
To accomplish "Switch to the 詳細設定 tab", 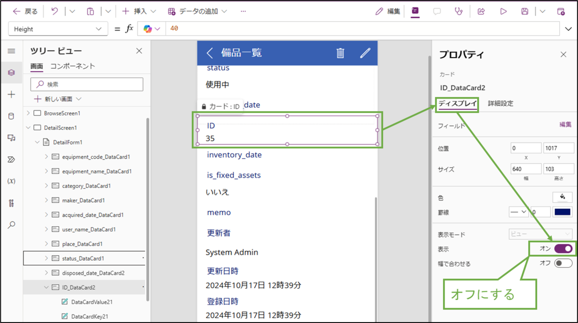I will 500,103.
